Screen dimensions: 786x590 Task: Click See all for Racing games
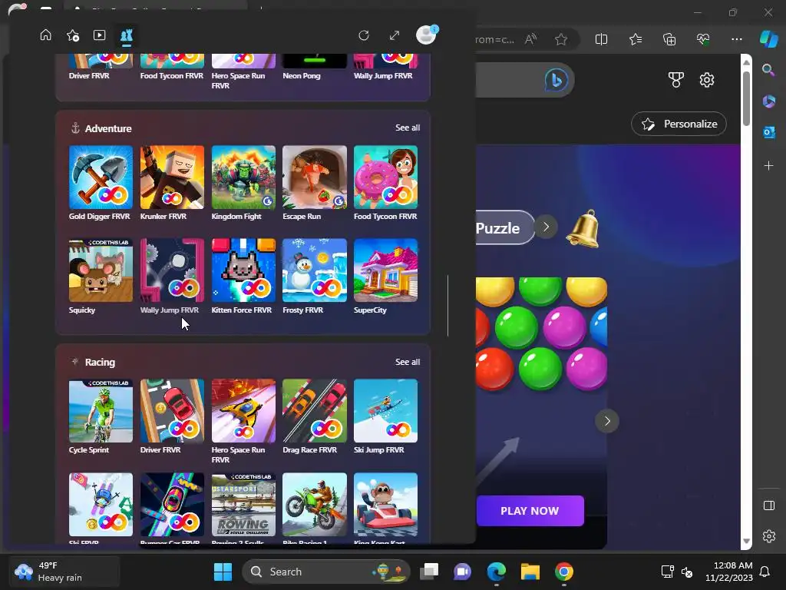pos(408,362)
